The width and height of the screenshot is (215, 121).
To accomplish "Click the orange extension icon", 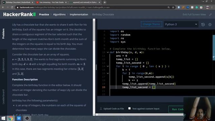I will 183,7.
